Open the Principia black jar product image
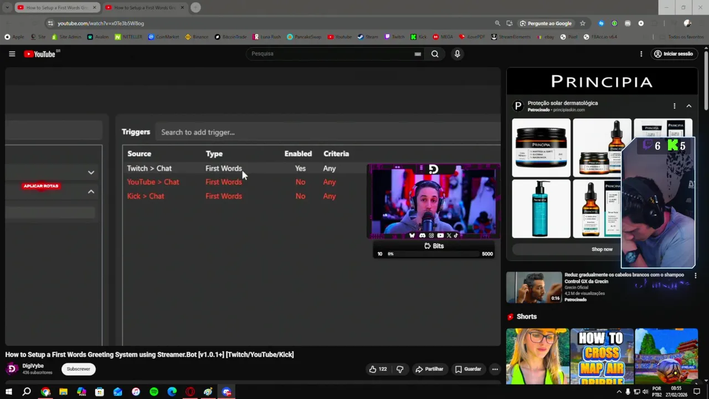The height and width of the screenshot is (399, 709). (541, 147)
